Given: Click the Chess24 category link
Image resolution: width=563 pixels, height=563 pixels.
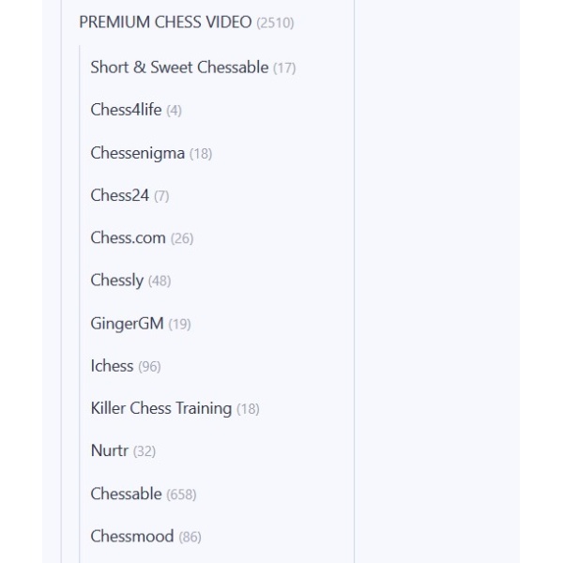Looking at the screenshot, I should pos(119,195).
